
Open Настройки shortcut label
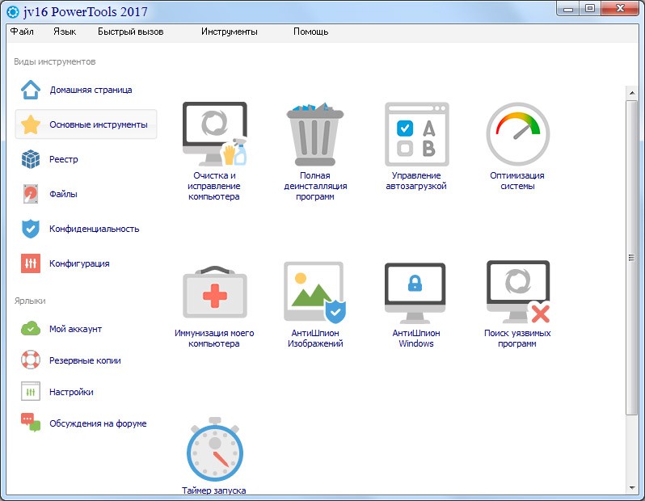coord(71,392)
